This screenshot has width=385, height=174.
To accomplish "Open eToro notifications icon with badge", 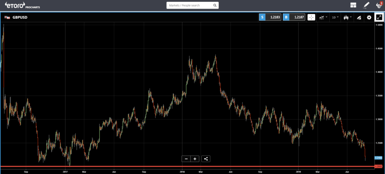I will 379,5.
